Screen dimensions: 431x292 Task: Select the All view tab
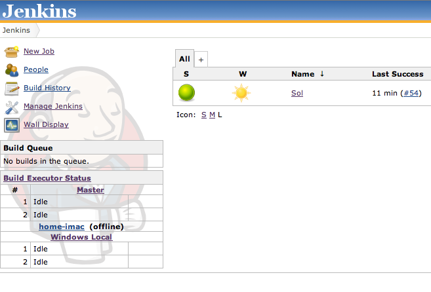pos(185,59)
